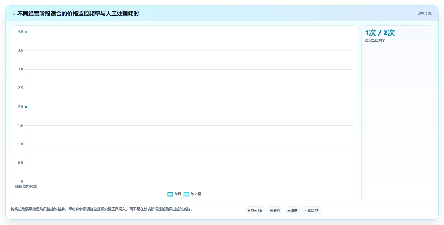Click the footer note starting 折线趋势展示的是
Image resolution: width=444 pixels, height=225 pixels.
[102, 209]
